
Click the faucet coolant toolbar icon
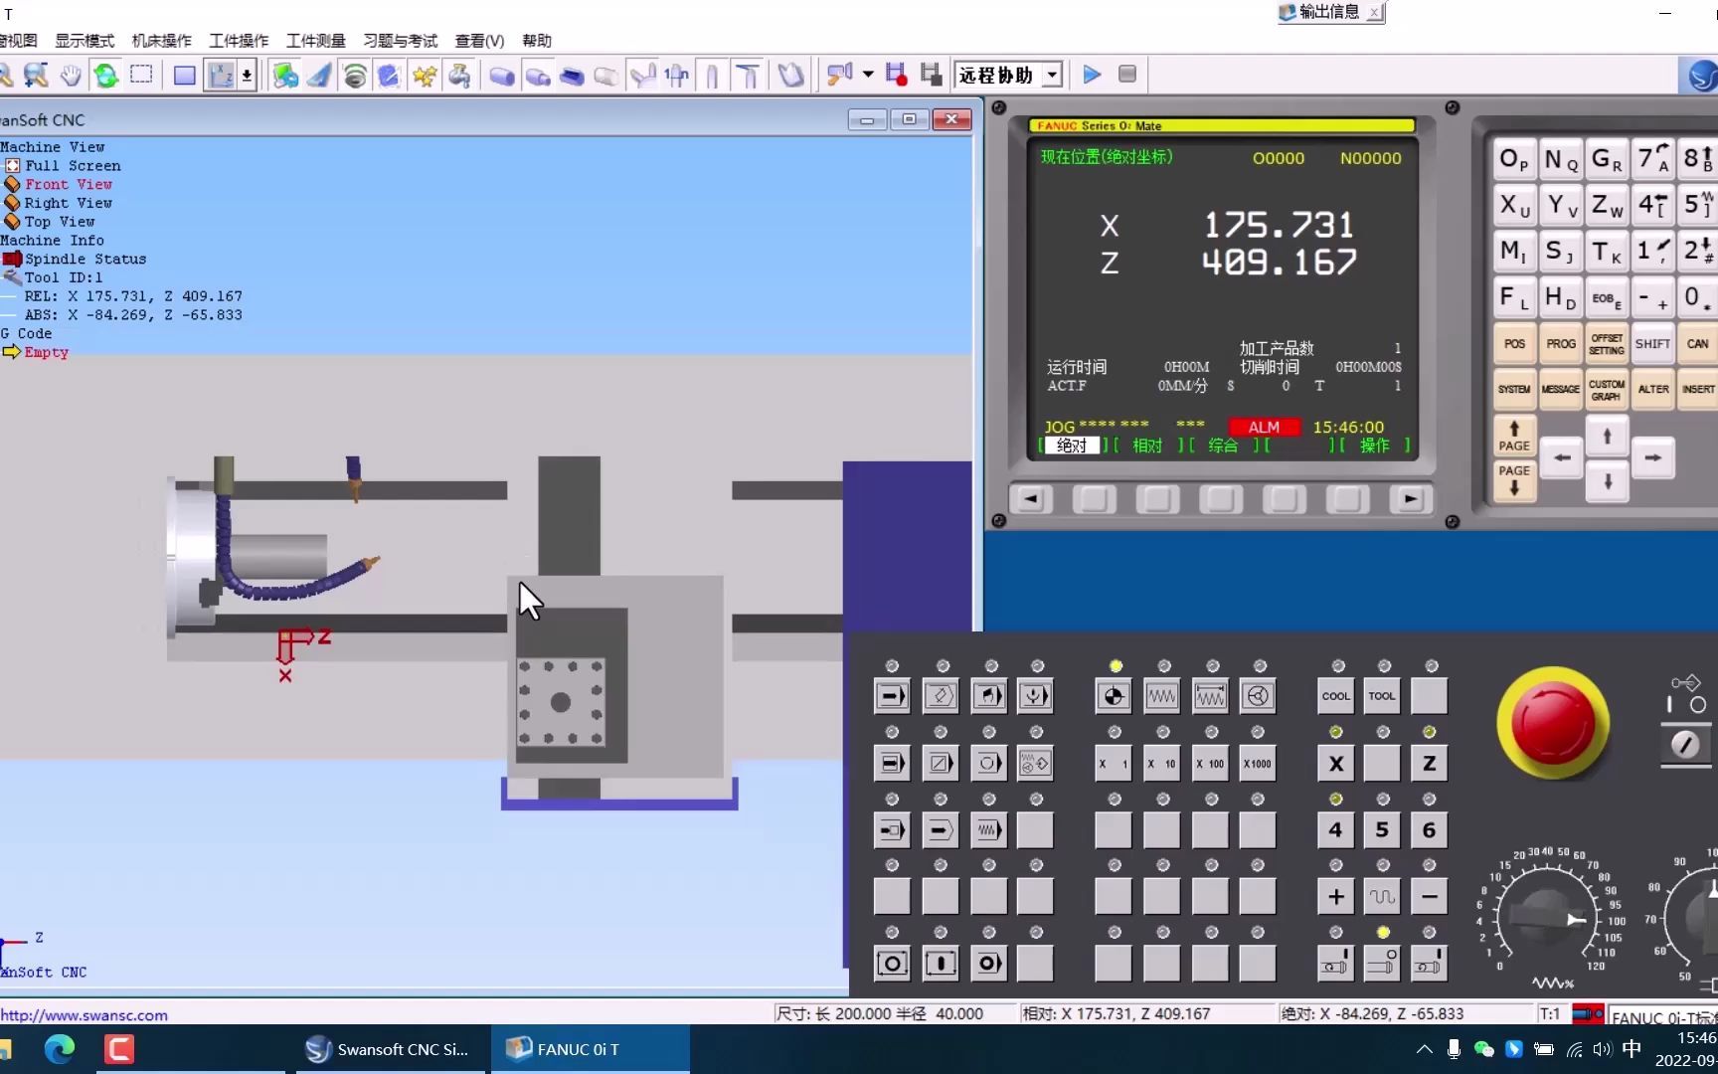pos(459,75)
